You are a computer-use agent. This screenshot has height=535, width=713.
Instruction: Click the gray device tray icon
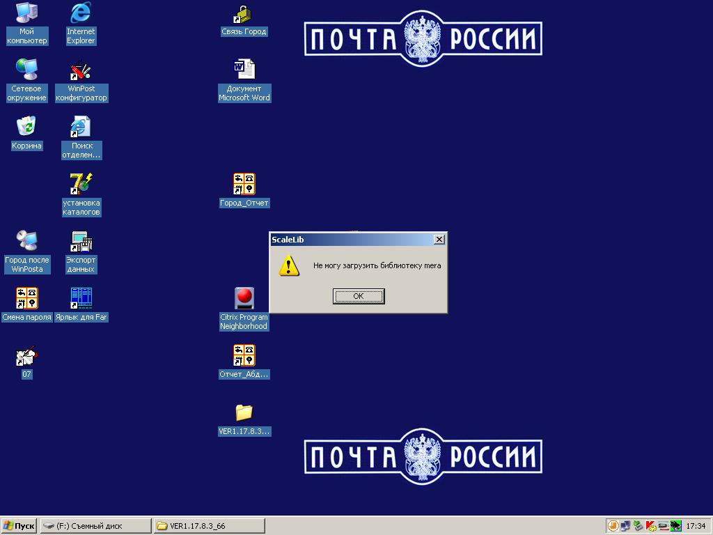coord(663,526)
